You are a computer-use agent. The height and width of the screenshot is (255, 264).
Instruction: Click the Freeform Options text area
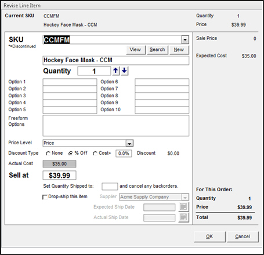(116, 126)
